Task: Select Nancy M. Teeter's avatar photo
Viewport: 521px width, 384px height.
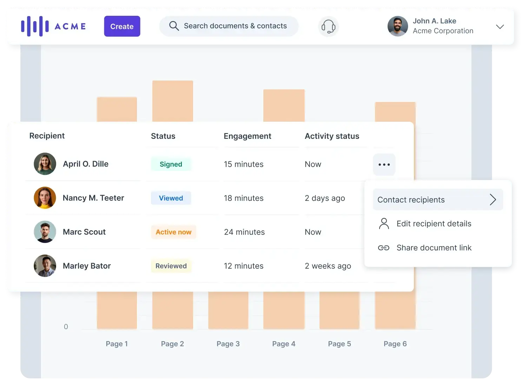Action: tap(45, 198)
